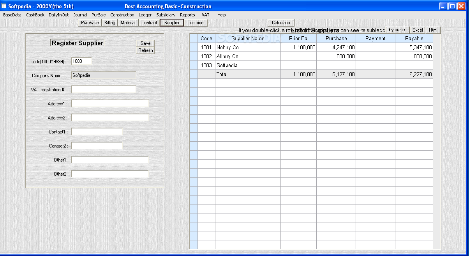Click the Supplier Name column header
This screenshot has width=469, height=256.
tap(248, 38)
